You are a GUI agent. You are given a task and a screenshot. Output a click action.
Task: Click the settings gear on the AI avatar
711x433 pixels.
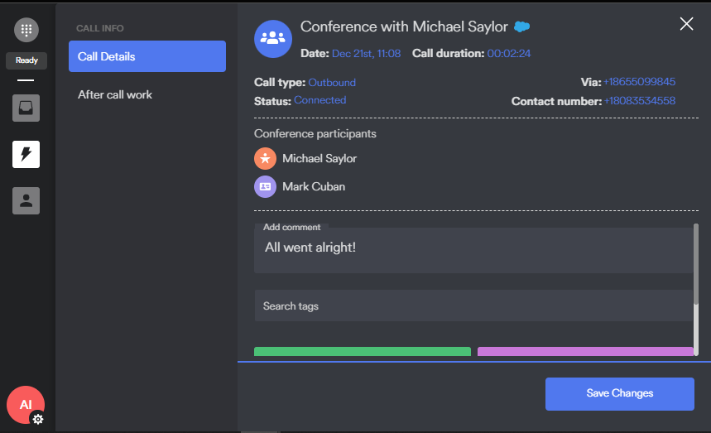[37, 419]
